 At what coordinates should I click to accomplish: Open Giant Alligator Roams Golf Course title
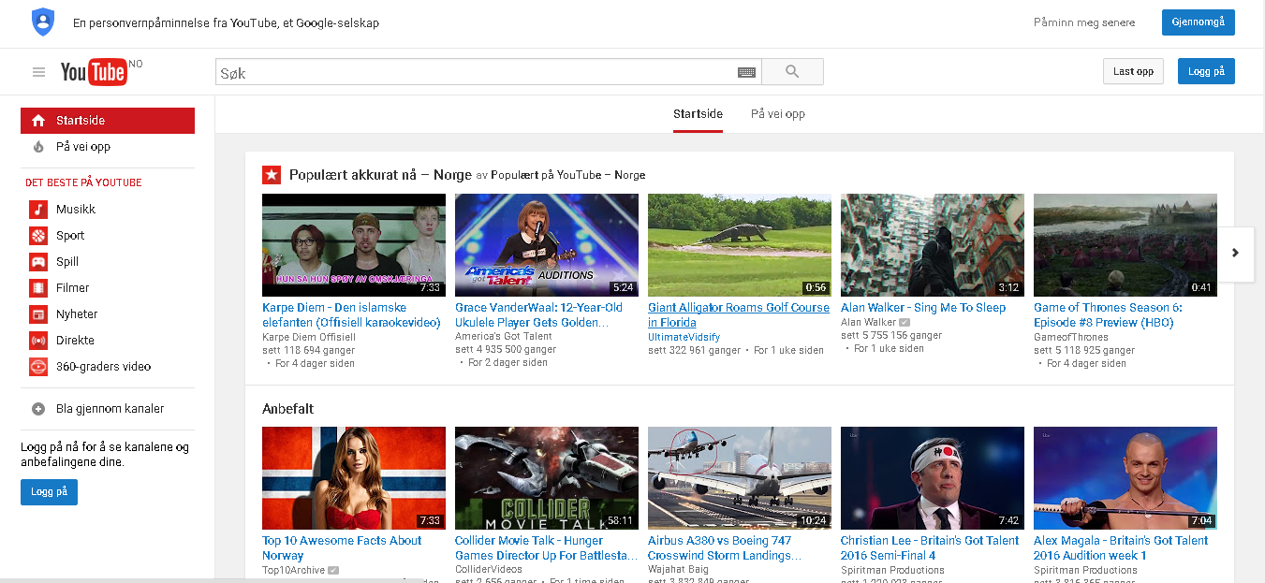[739, 315]
